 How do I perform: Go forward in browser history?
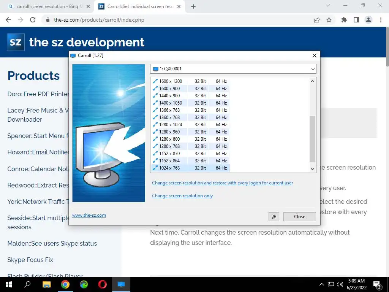[x=21, y=20]
